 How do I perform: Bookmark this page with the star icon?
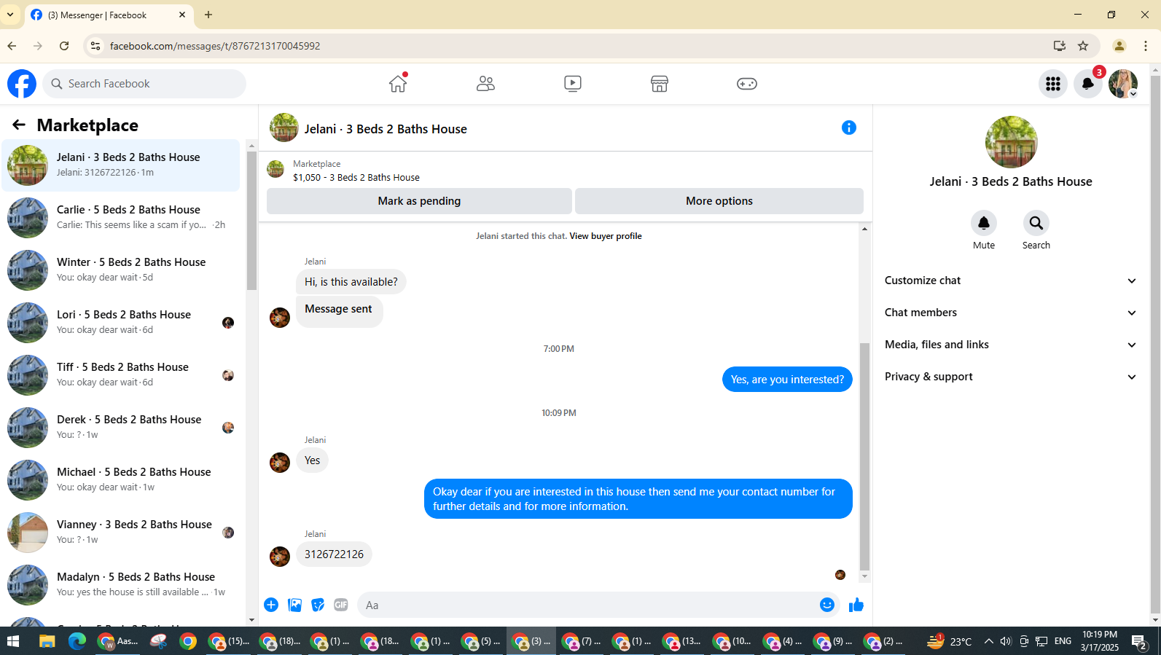pyautogui.click(x=1084, y=46)
